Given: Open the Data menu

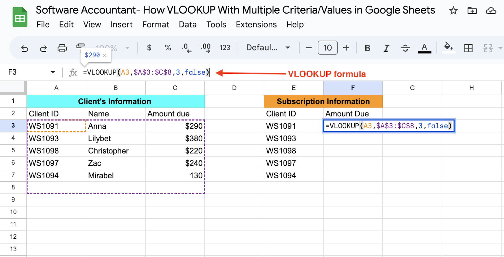Looking at the screenshot, I should 187,25.
